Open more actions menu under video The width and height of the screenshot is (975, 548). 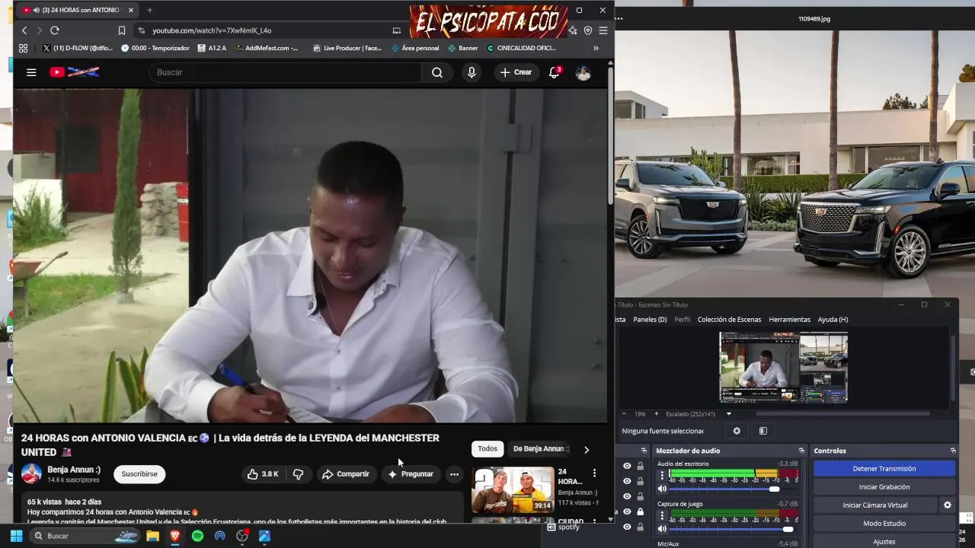click(454, 474)
